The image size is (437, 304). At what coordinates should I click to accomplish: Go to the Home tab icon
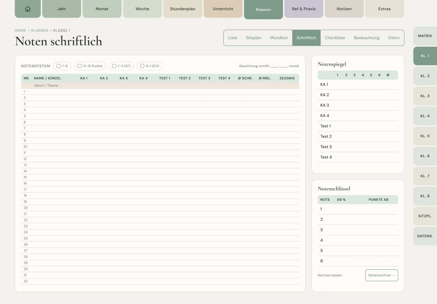(28, 9)
